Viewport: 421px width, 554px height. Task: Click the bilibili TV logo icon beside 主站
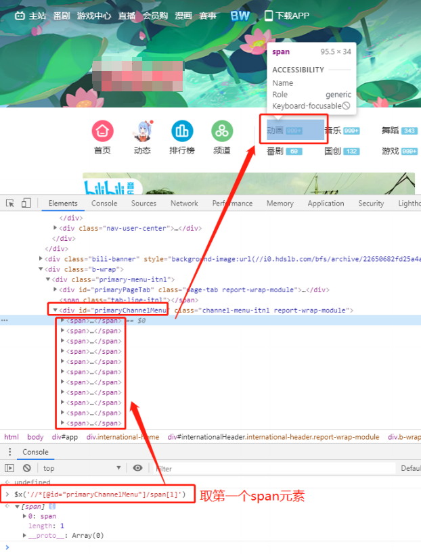point(20,16)
